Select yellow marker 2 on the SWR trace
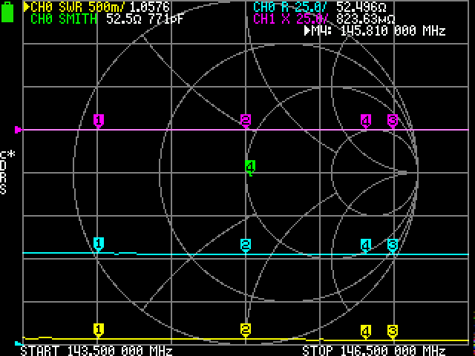 point(246,329)
